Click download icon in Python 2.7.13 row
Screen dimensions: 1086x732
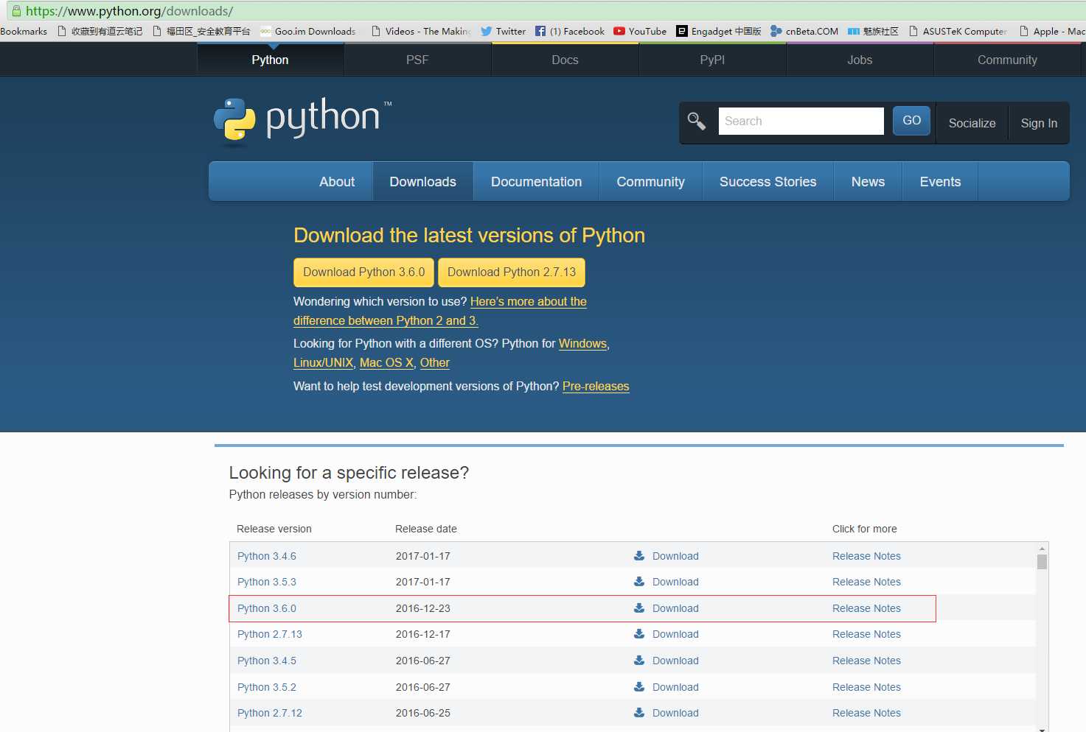click(639, 634)
